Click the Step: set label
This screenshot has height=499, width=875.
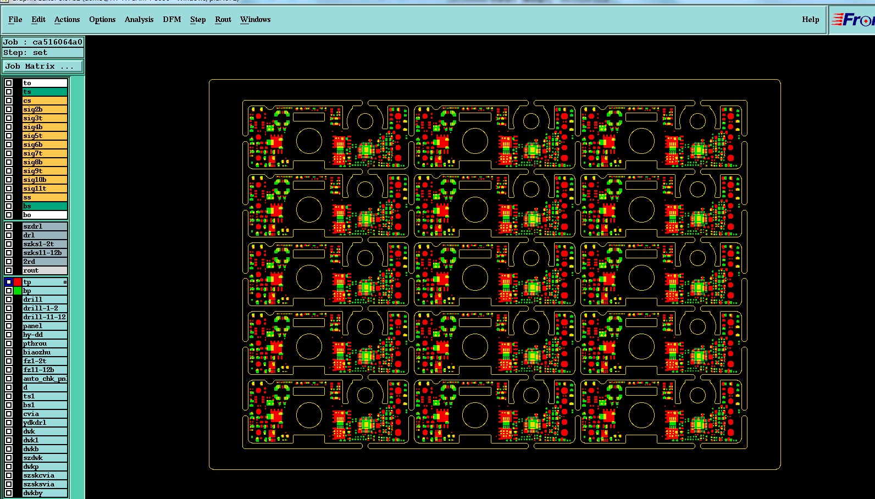coord(43,53)
